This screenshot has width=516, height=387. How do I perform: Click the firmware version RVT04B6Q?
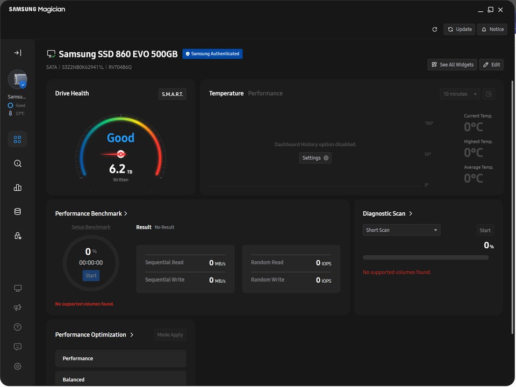[x=120, y=67]
